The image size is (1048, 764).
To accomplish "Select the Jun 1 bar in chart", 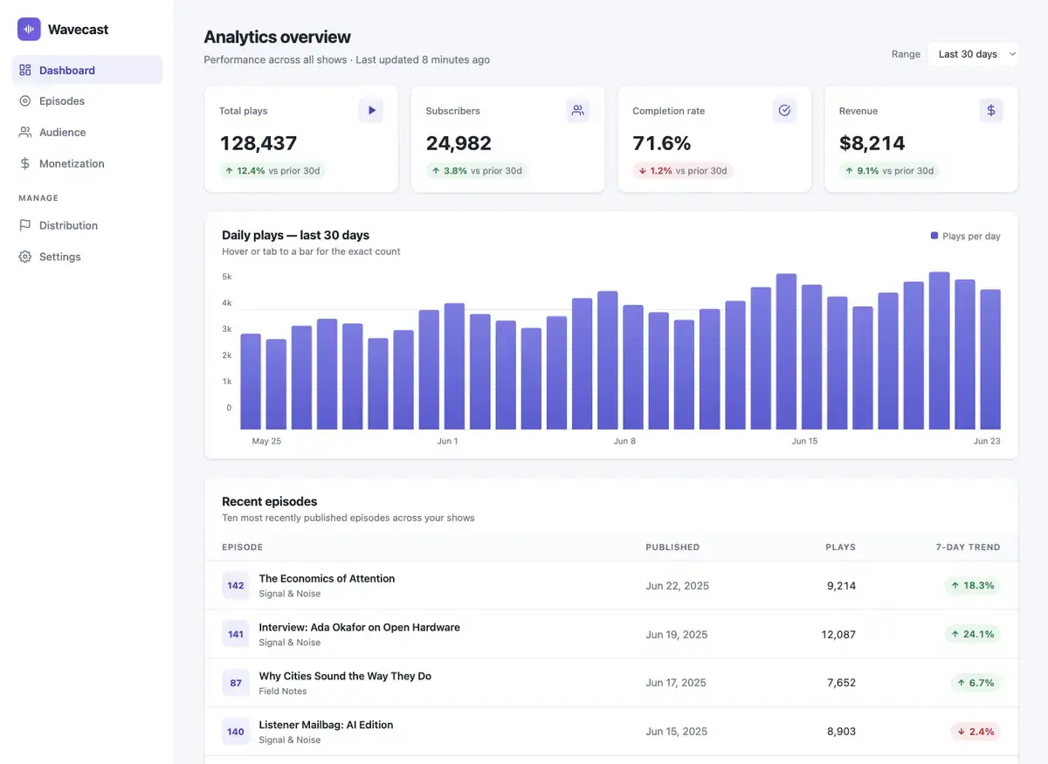I will 454,366.
